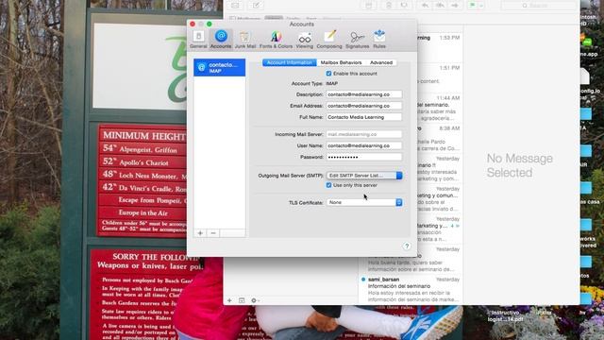604x340 pixels.
Task: Open the 11:44 AM message in Mail list
Action: (x=440, y=108)
